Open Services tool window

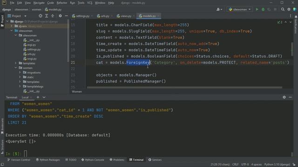click(x=155, y=160)
